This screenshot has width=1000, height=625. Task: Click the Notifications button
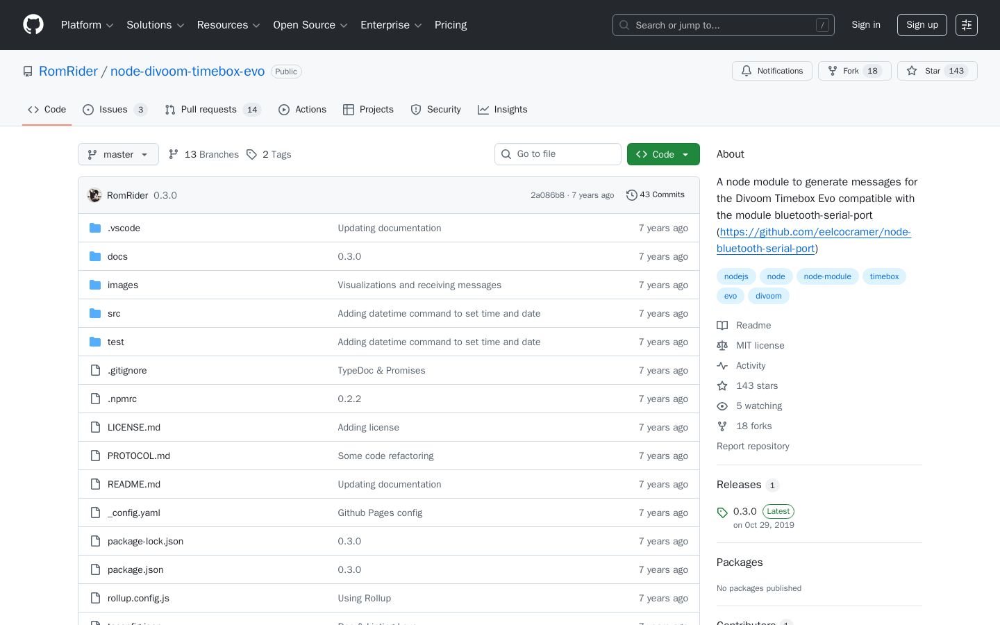(x=772, y=71)
